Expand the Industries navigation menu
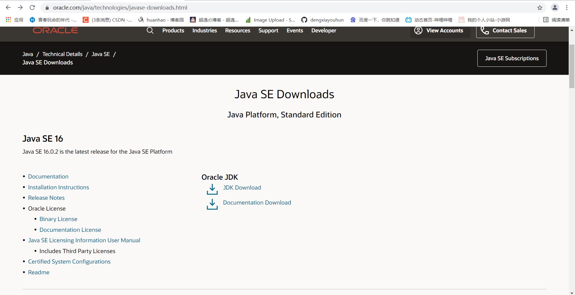Image resolution: width=575 pixels, height=295 pixels. (x=205, y=31)
